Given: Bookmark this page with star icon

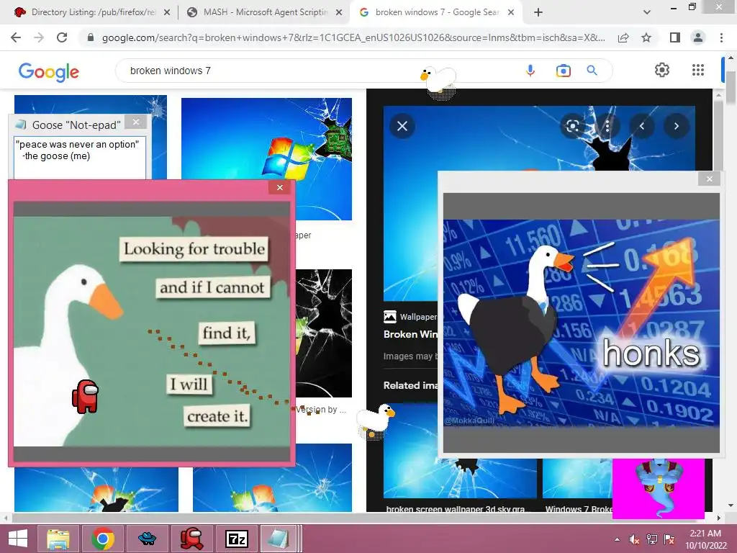Looking at the screenshot, I should pyautogui.click(x=646, y=37).
